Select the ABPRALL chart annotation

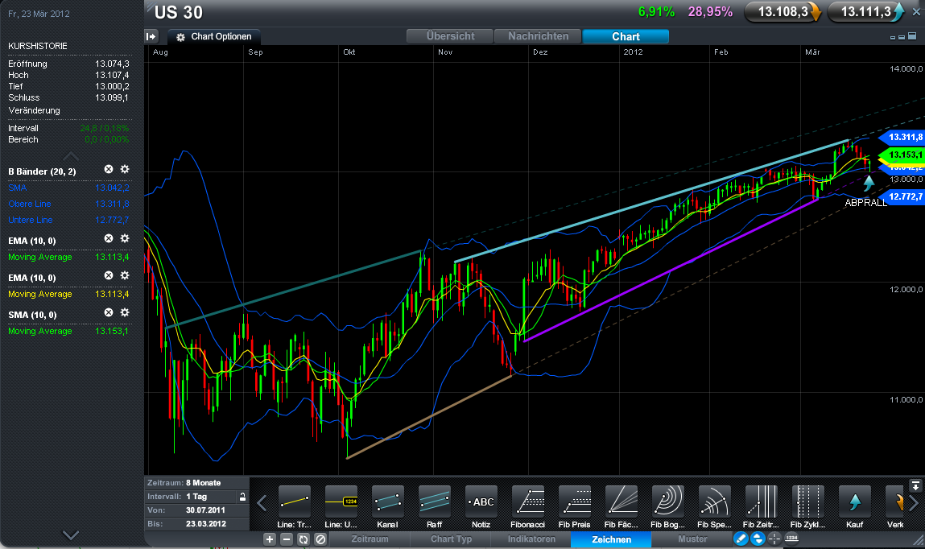[865, 203]
